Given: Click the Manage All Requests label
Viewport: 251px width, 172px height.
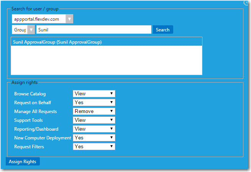Looking at the screenshot, I should pyautogui.click(x=35, y=111).
